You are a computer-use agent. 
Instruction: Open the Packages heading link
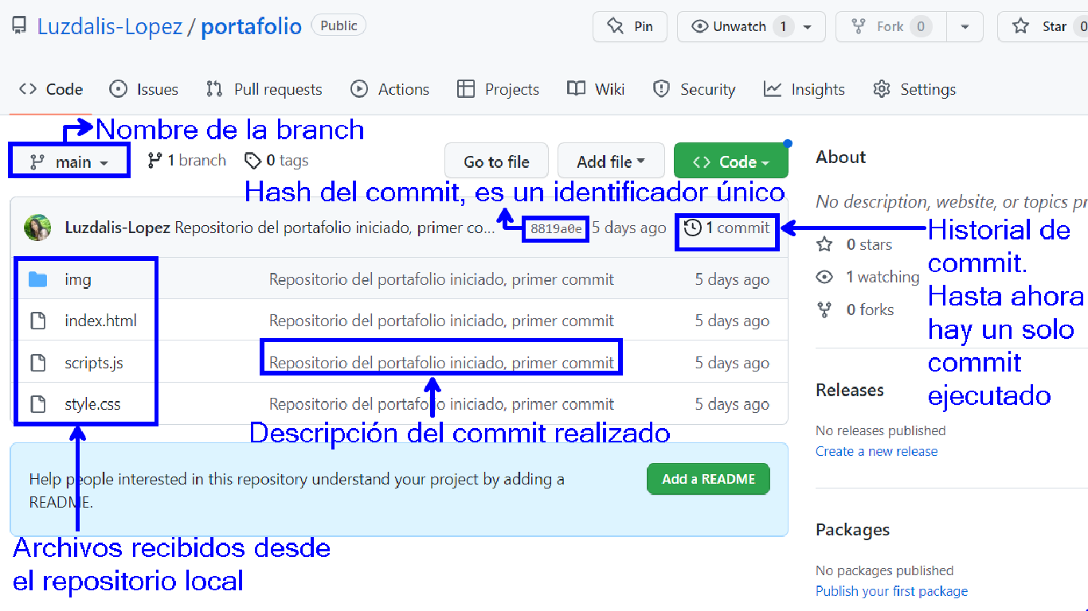tap(852, 530)
